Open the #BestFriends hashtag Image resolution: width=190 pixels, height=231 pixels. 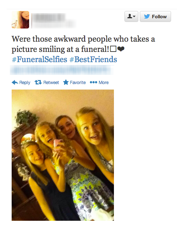(x=93, y=59)
